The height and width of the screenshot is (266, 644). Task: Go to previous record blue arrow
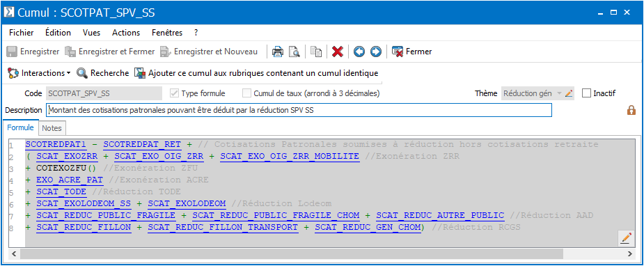point(359,52)
